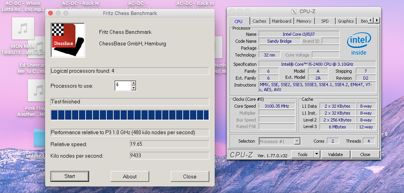Click the Tools button in CPU-Z

303,155
